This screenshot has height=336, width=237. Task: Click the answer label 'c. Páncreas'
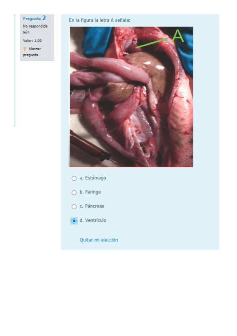[x=92, y=206]
